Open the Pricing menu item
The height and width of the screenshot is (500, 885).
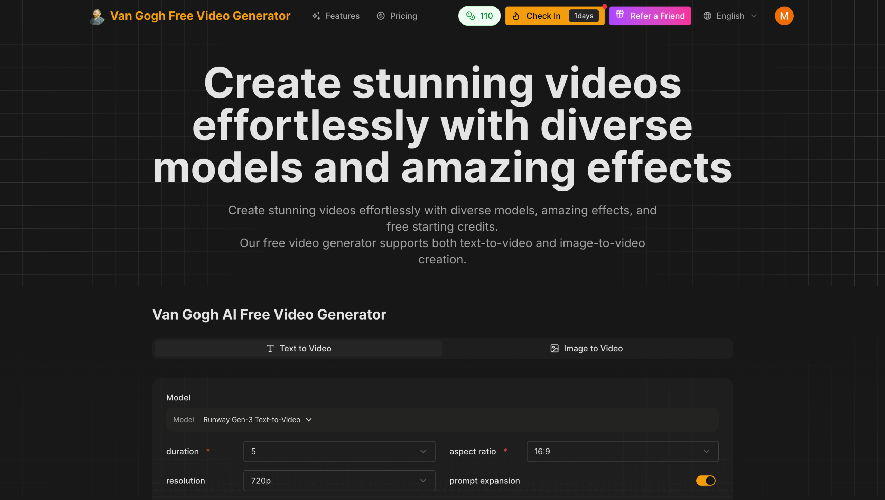403,16
